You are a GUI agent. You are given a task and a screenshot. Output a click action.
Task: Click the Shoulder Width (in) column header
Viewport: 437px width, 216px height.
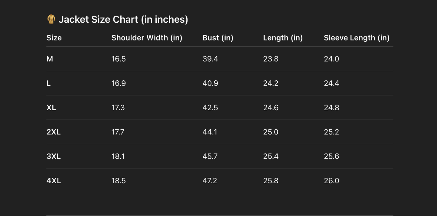pyautogui.click(x=147, y=38)
